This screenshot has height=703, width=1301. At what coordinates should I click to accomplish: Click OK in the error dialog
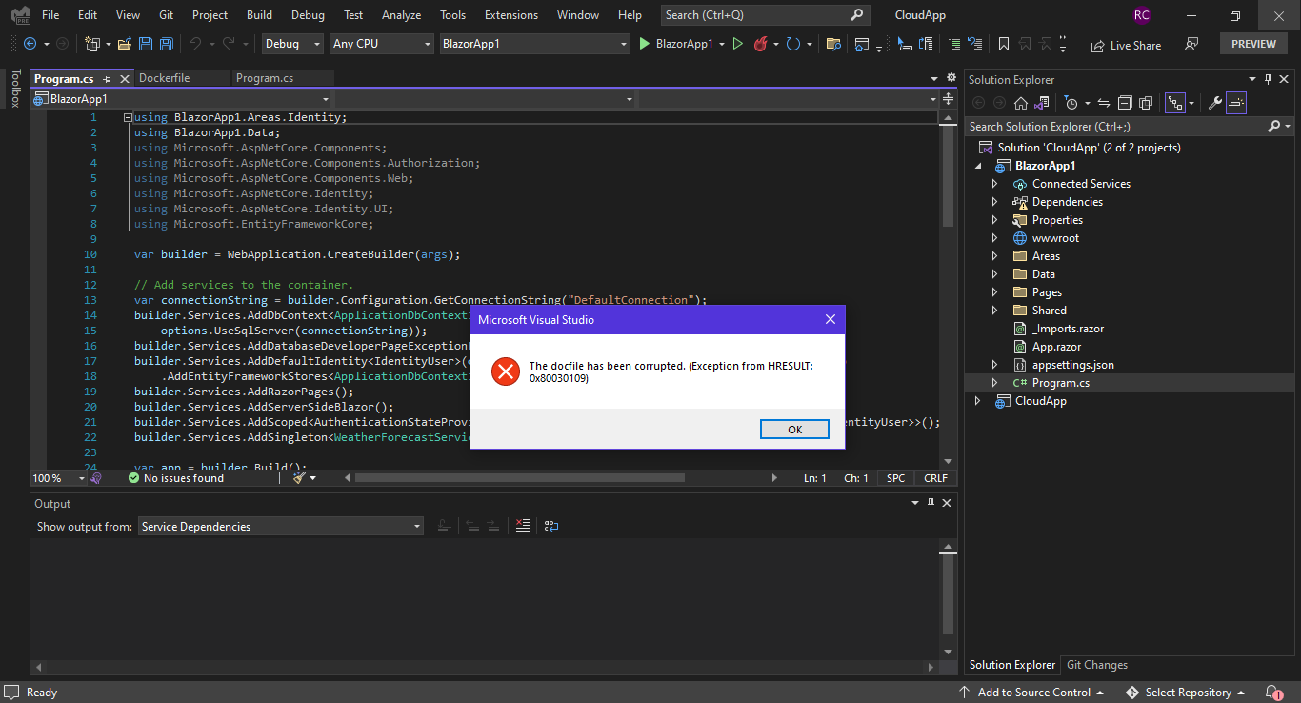[x=794, y=430]
